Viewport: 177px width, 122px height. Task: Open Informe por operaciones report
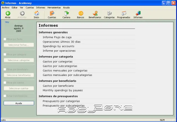[x=59, y=51]
